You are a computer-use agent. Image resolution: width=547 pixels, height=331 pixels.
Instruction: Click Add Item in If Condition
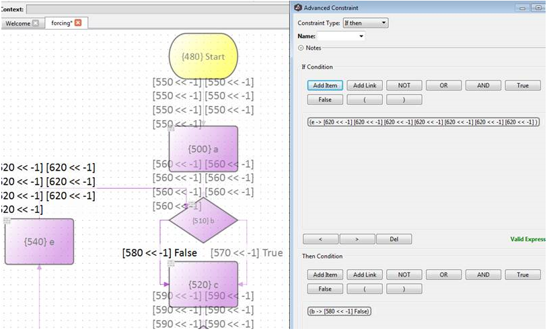click(325, 85)
